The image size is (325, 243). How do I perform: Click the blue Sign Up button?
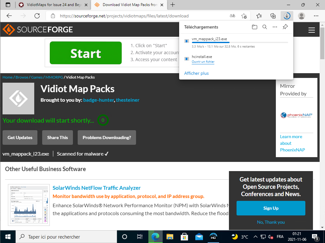(271, 208)
